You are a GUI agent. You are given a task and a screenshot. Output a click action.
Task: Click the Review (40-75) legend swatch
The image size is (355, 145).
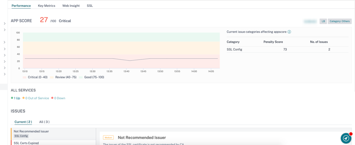[52, 77]
